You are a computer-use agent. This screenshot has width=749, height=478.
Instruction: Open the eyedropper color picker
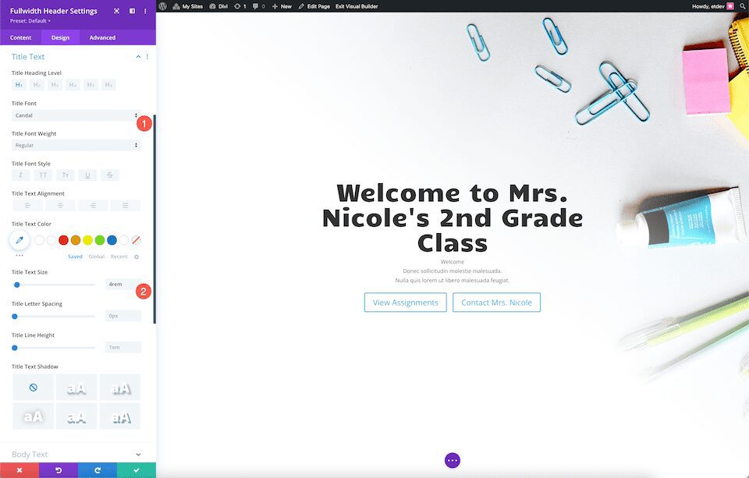pyautogui.click(x=20, y=240)
